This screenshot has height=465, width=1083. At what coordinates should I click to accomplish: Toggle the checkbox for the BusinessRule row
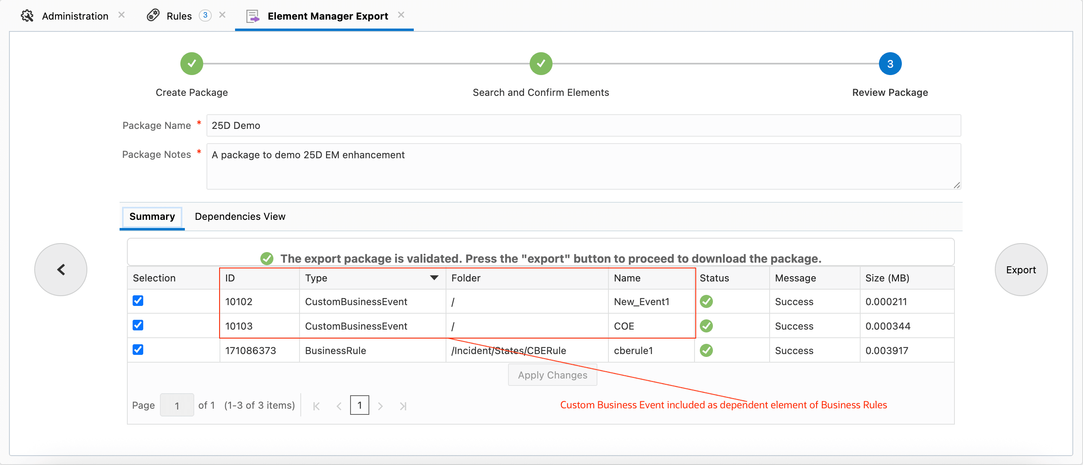tap(138, 350)
